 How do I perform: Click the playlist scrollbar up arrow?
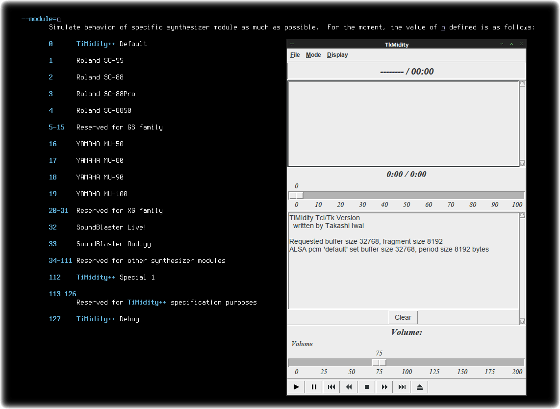pos(523,84)
